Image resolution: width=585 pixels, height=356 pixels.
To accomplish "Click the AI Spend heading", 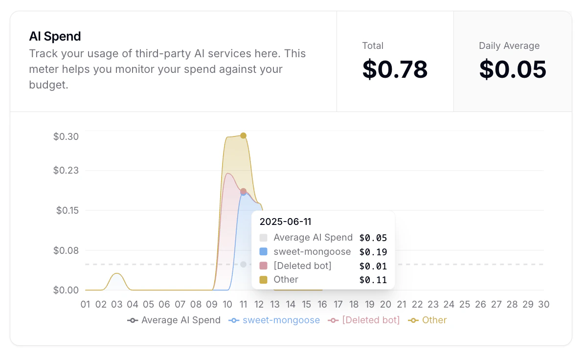I will pos(55,36).
